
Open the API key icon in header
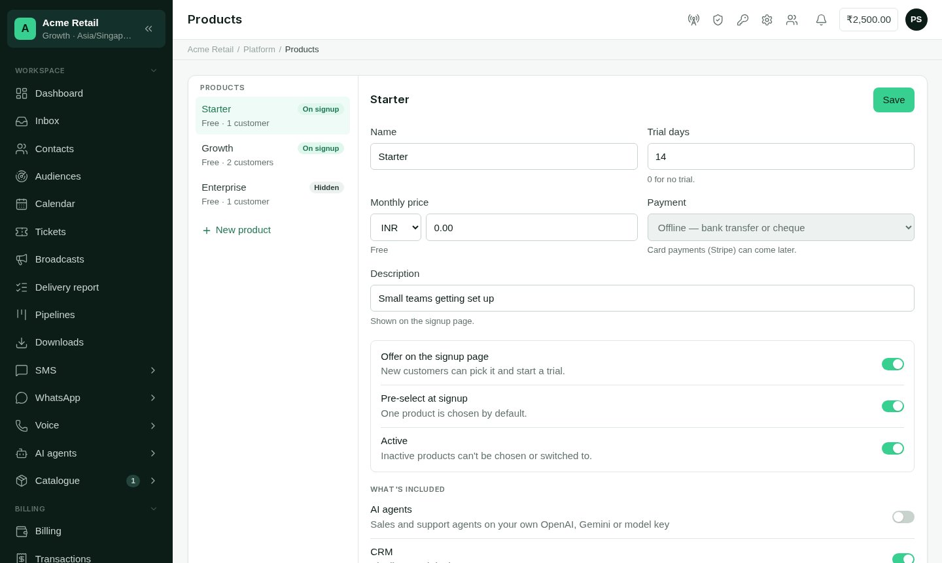click(742, 20)
